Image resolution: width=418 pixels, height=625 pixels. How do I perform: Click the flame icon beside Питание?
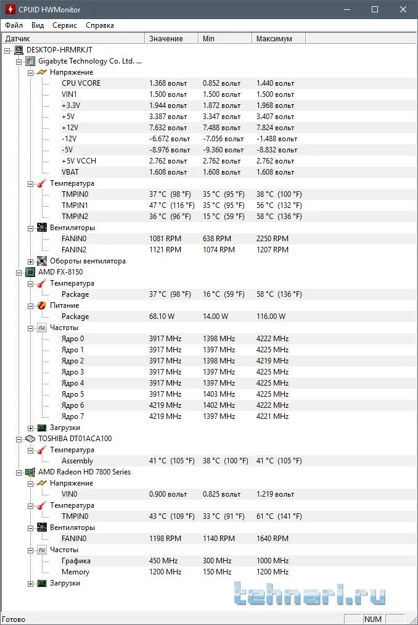tap(42, 305)
